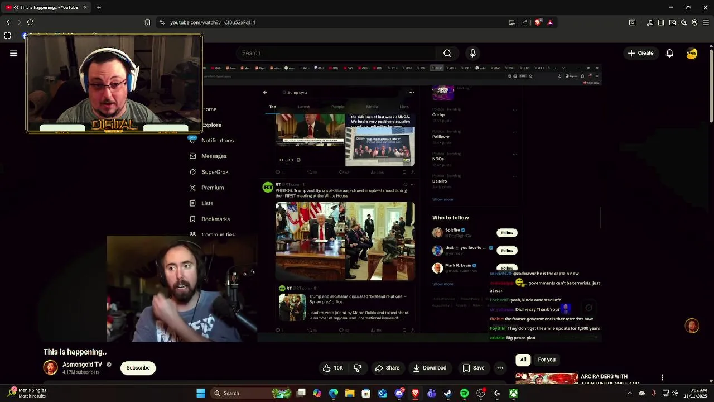714x402 pixels.
Task: Open the Xbox app from the taskbar
Action: pos(513,393)
